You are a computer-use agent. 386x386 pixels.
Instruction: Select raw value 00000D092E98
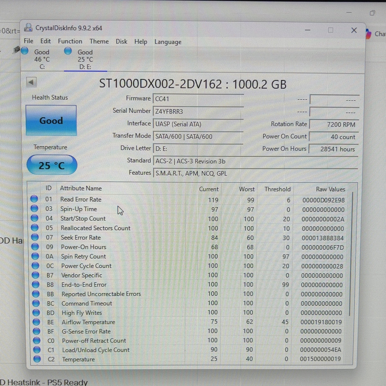[324, 200]
